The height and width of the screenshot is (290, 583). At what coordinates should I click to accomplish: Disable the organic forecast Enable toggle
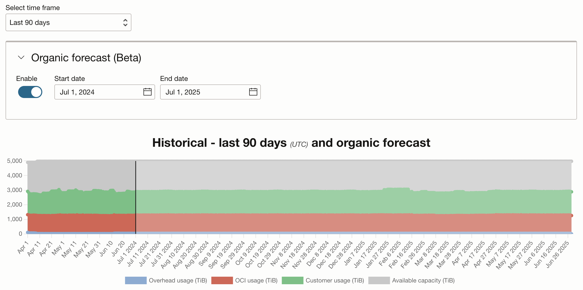click(30, 92)
